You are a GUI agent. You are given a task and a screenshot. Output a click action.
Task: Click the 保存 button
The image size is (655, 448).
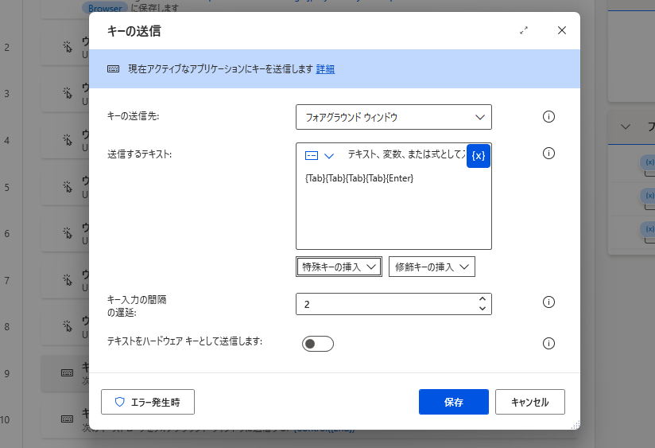pos(454,402)
